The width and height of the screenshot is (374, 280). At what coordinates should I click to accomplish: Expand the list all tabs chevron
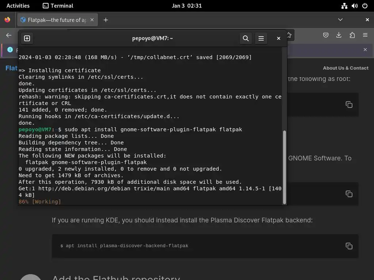340,20
